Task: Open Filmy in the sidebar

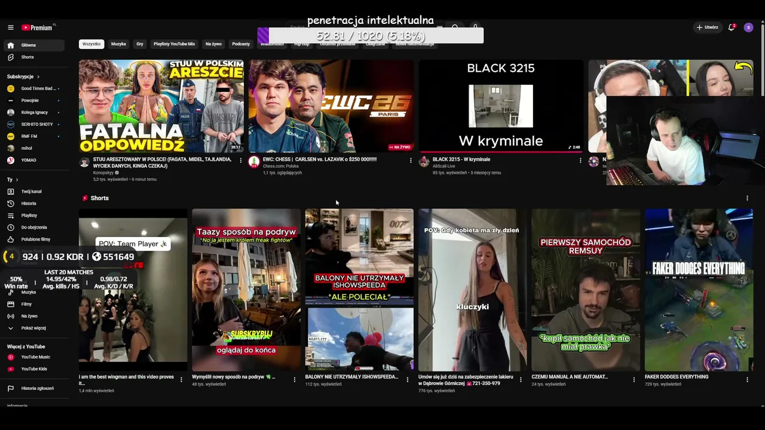Action: 33,304
